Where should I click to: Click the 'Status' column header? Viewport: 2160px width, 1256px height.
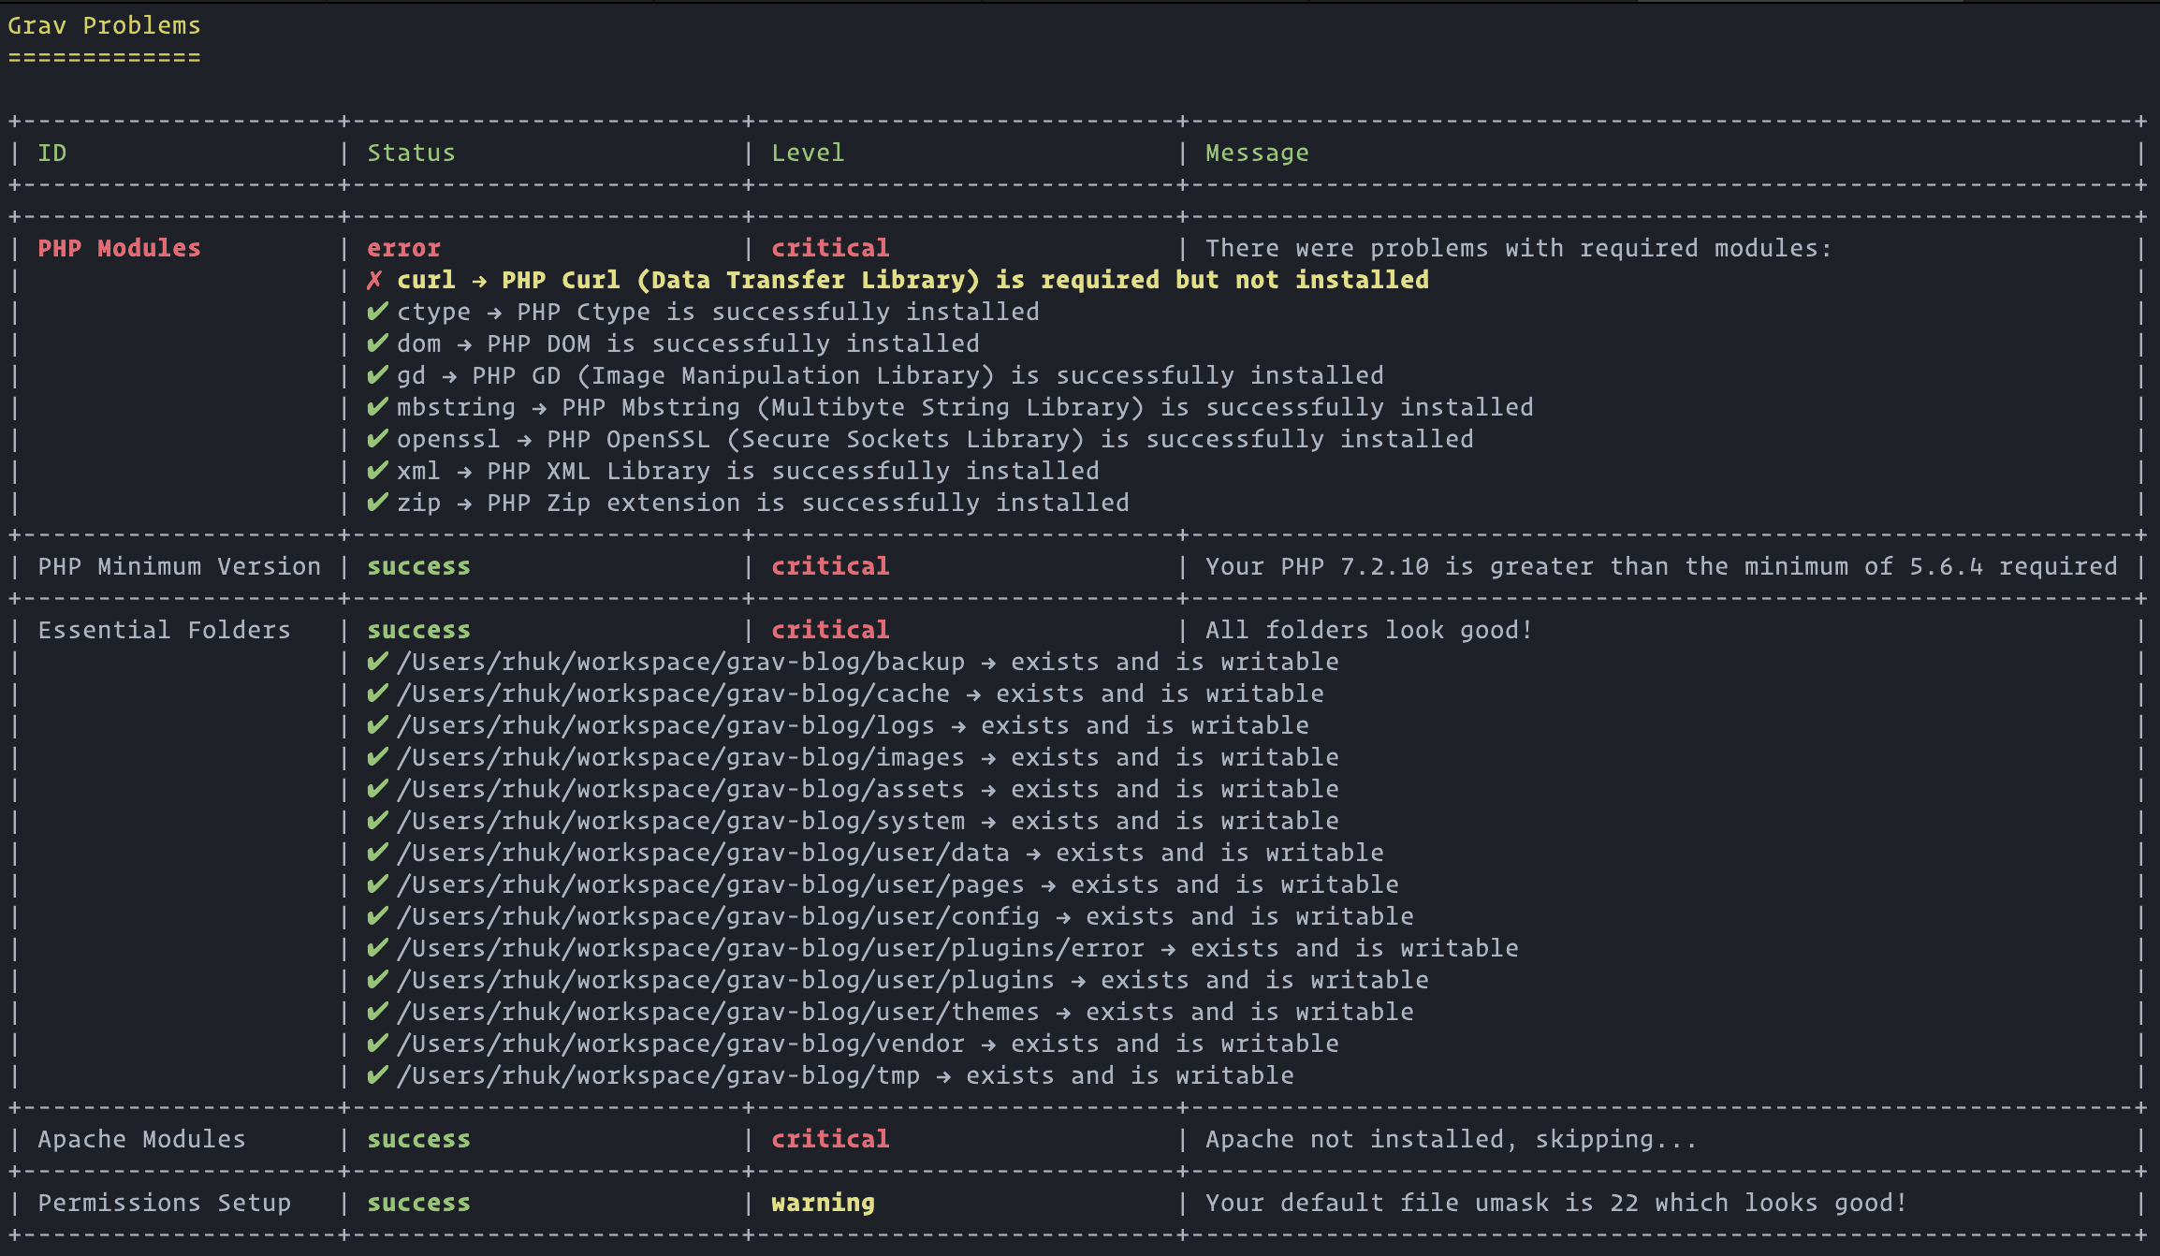coord(411,153)
